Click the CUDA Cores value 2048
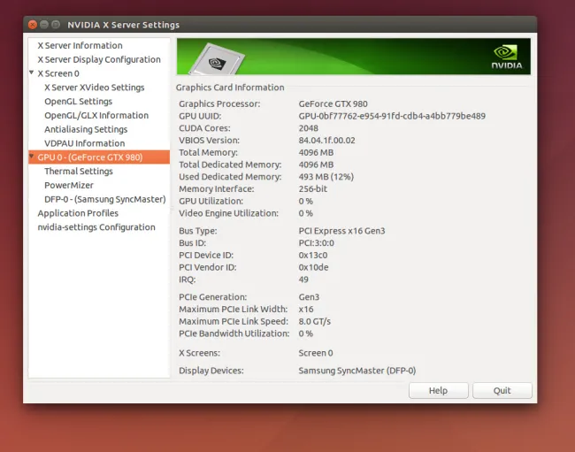575x452 pixels. (309, 128)
